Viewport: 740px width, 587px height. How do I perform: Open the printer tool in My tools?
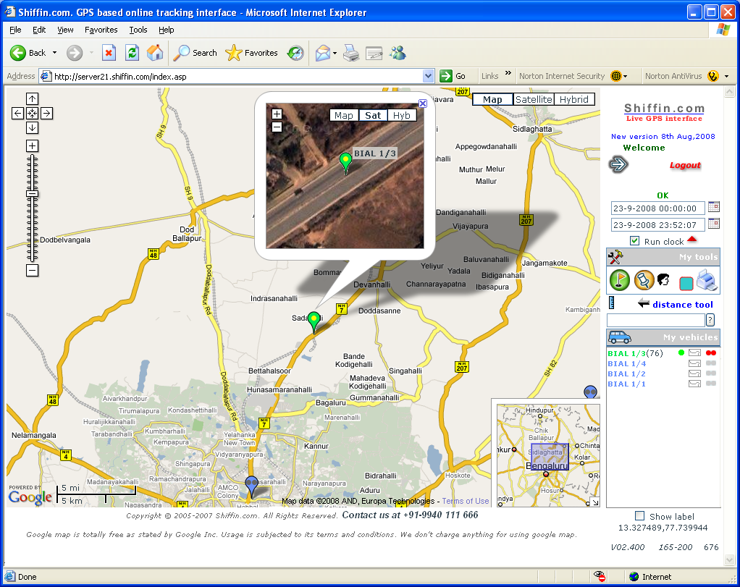707,280
